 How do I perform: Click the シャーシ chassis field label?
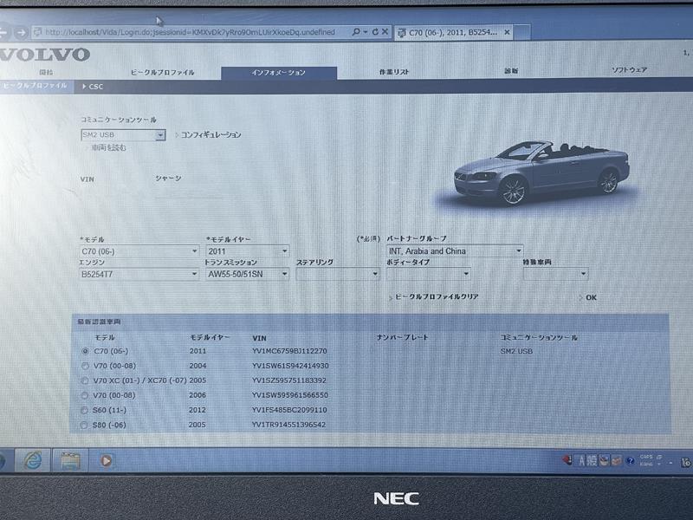tap(168, 179)
